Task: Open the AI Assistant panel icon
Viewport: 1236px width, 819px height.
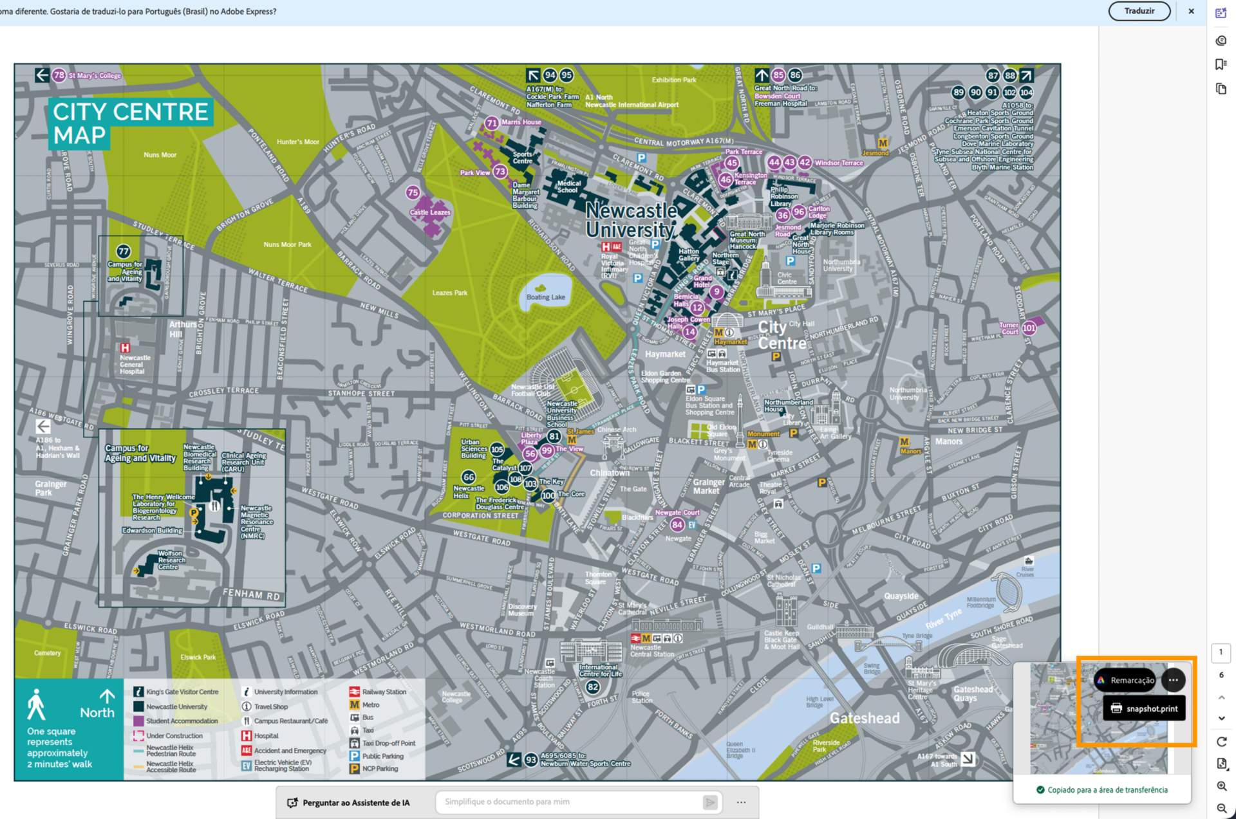Action: (1221, 14)
